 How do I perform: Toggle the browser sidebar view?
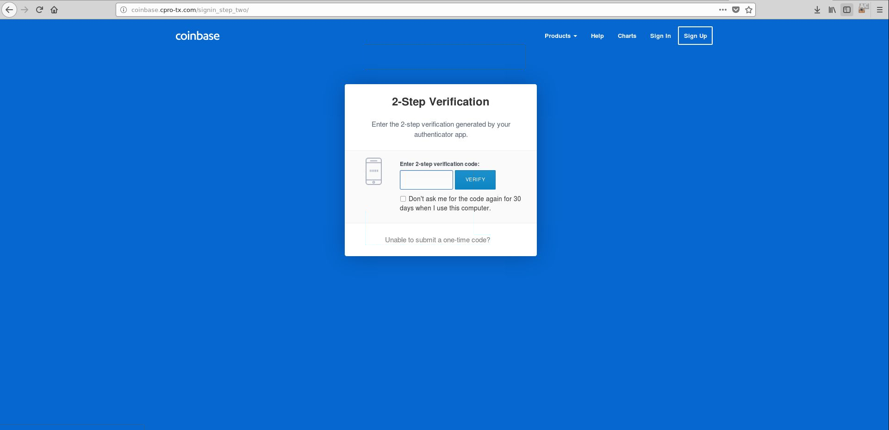click(847, 10)
